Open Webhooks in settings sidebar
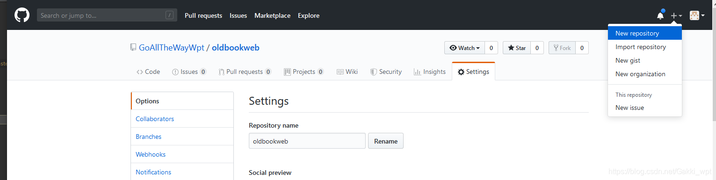This screenshot has width=716, height=180. click(x=182, y=154)
